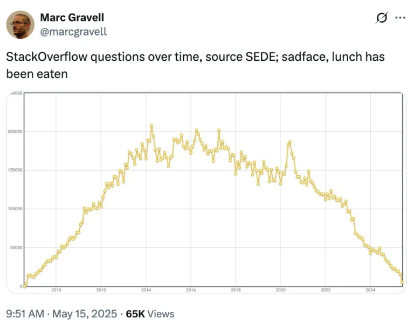
Task: Select the 100000 y-axis label
Action: [14, 209]
